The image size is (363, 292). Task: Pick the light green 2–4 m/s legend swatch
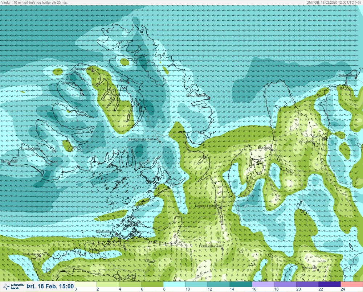(108, 284)
